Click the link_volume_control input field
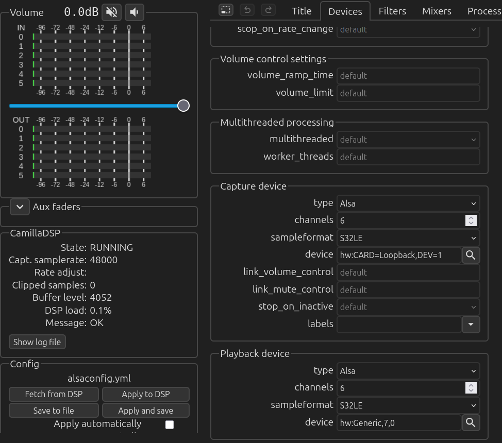This screenshot has width=502, height=443. pyautogui.click(x=408, y=272)
